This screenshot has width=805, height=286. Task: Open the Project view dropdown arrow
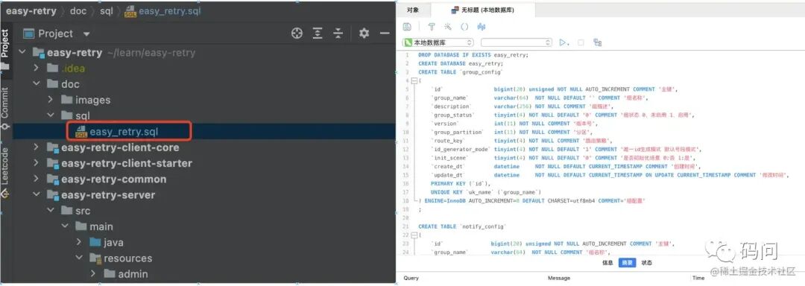(86, 34)
